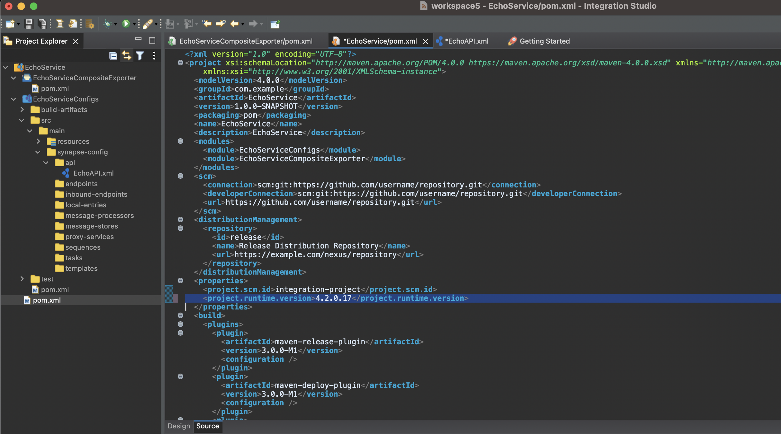Maximize the Project Explorer panel

(x=152, y=40)
